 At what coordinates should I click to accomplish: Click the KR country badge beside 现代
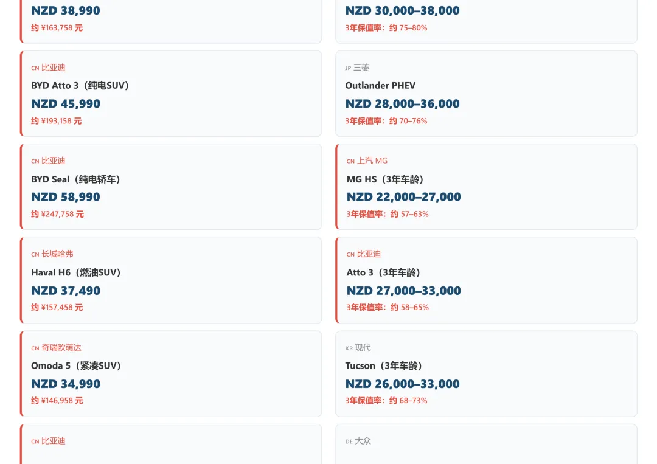(x=349, y=348)
